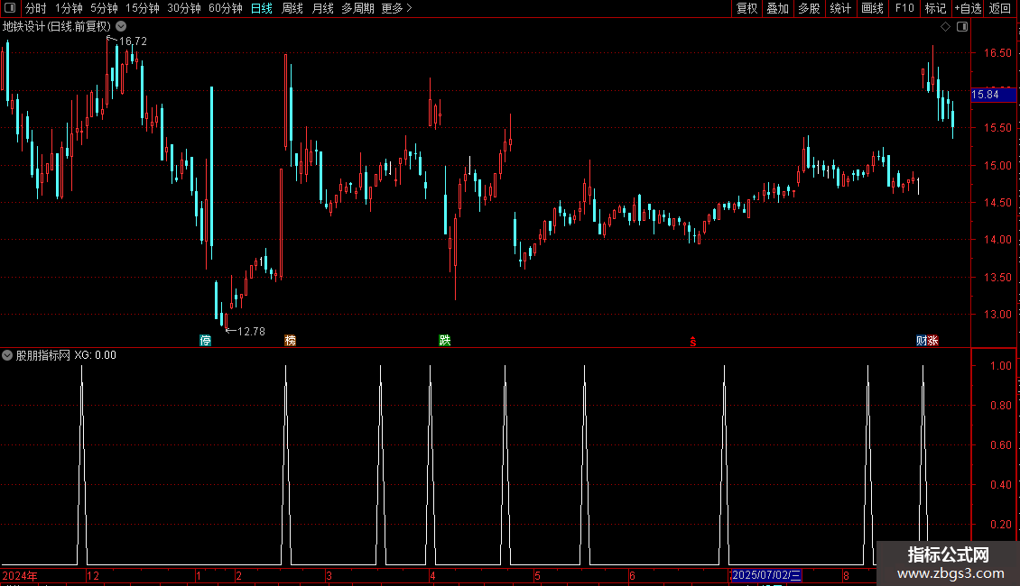
Task: Select the 15分钟 period tab
Action: pos(143,8)
